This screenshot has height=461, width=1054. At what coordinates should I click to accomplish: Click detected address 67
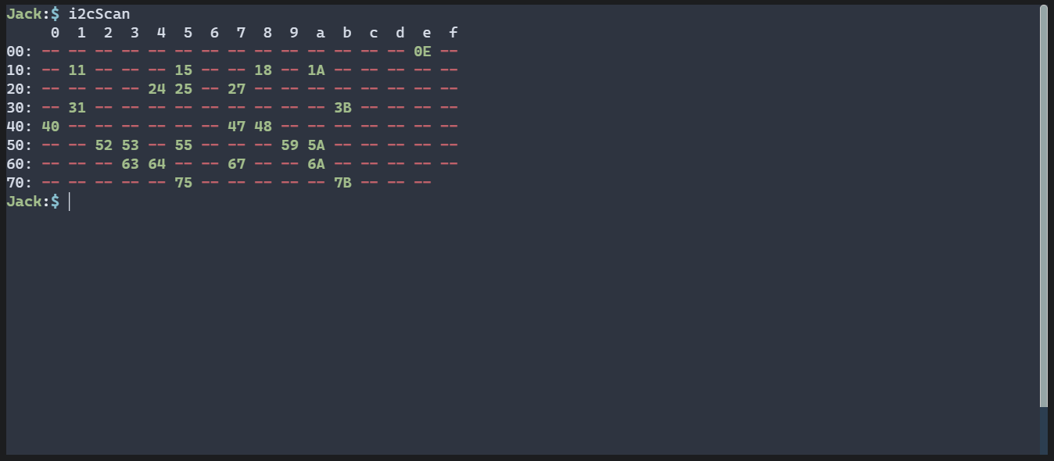coord(236,164)
